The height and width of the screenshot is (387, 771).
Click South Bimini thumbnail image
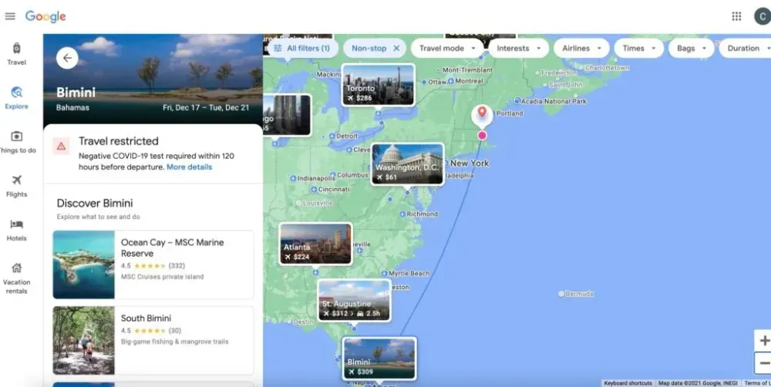(83, 340)
